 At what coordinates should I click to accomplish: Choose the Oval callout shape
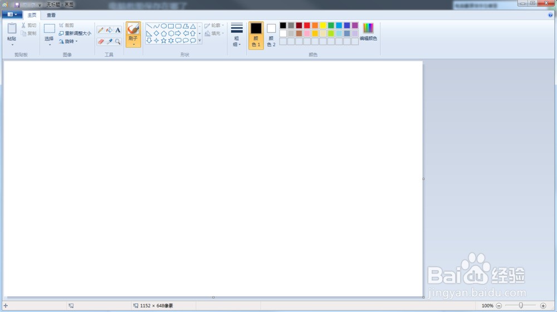(185, 41)
